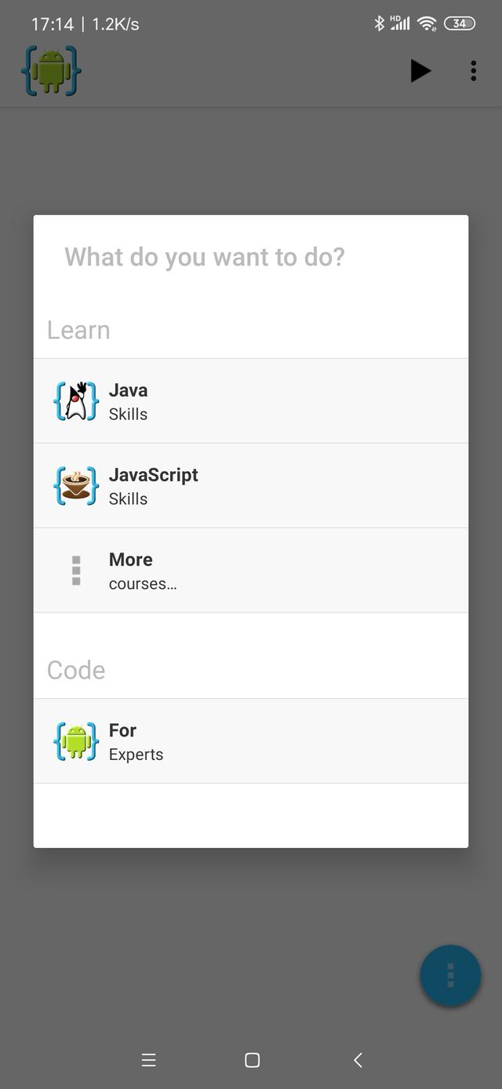Select the Java Skills icon
Viewport: 502px width, 1089px height.
(76, 401)
